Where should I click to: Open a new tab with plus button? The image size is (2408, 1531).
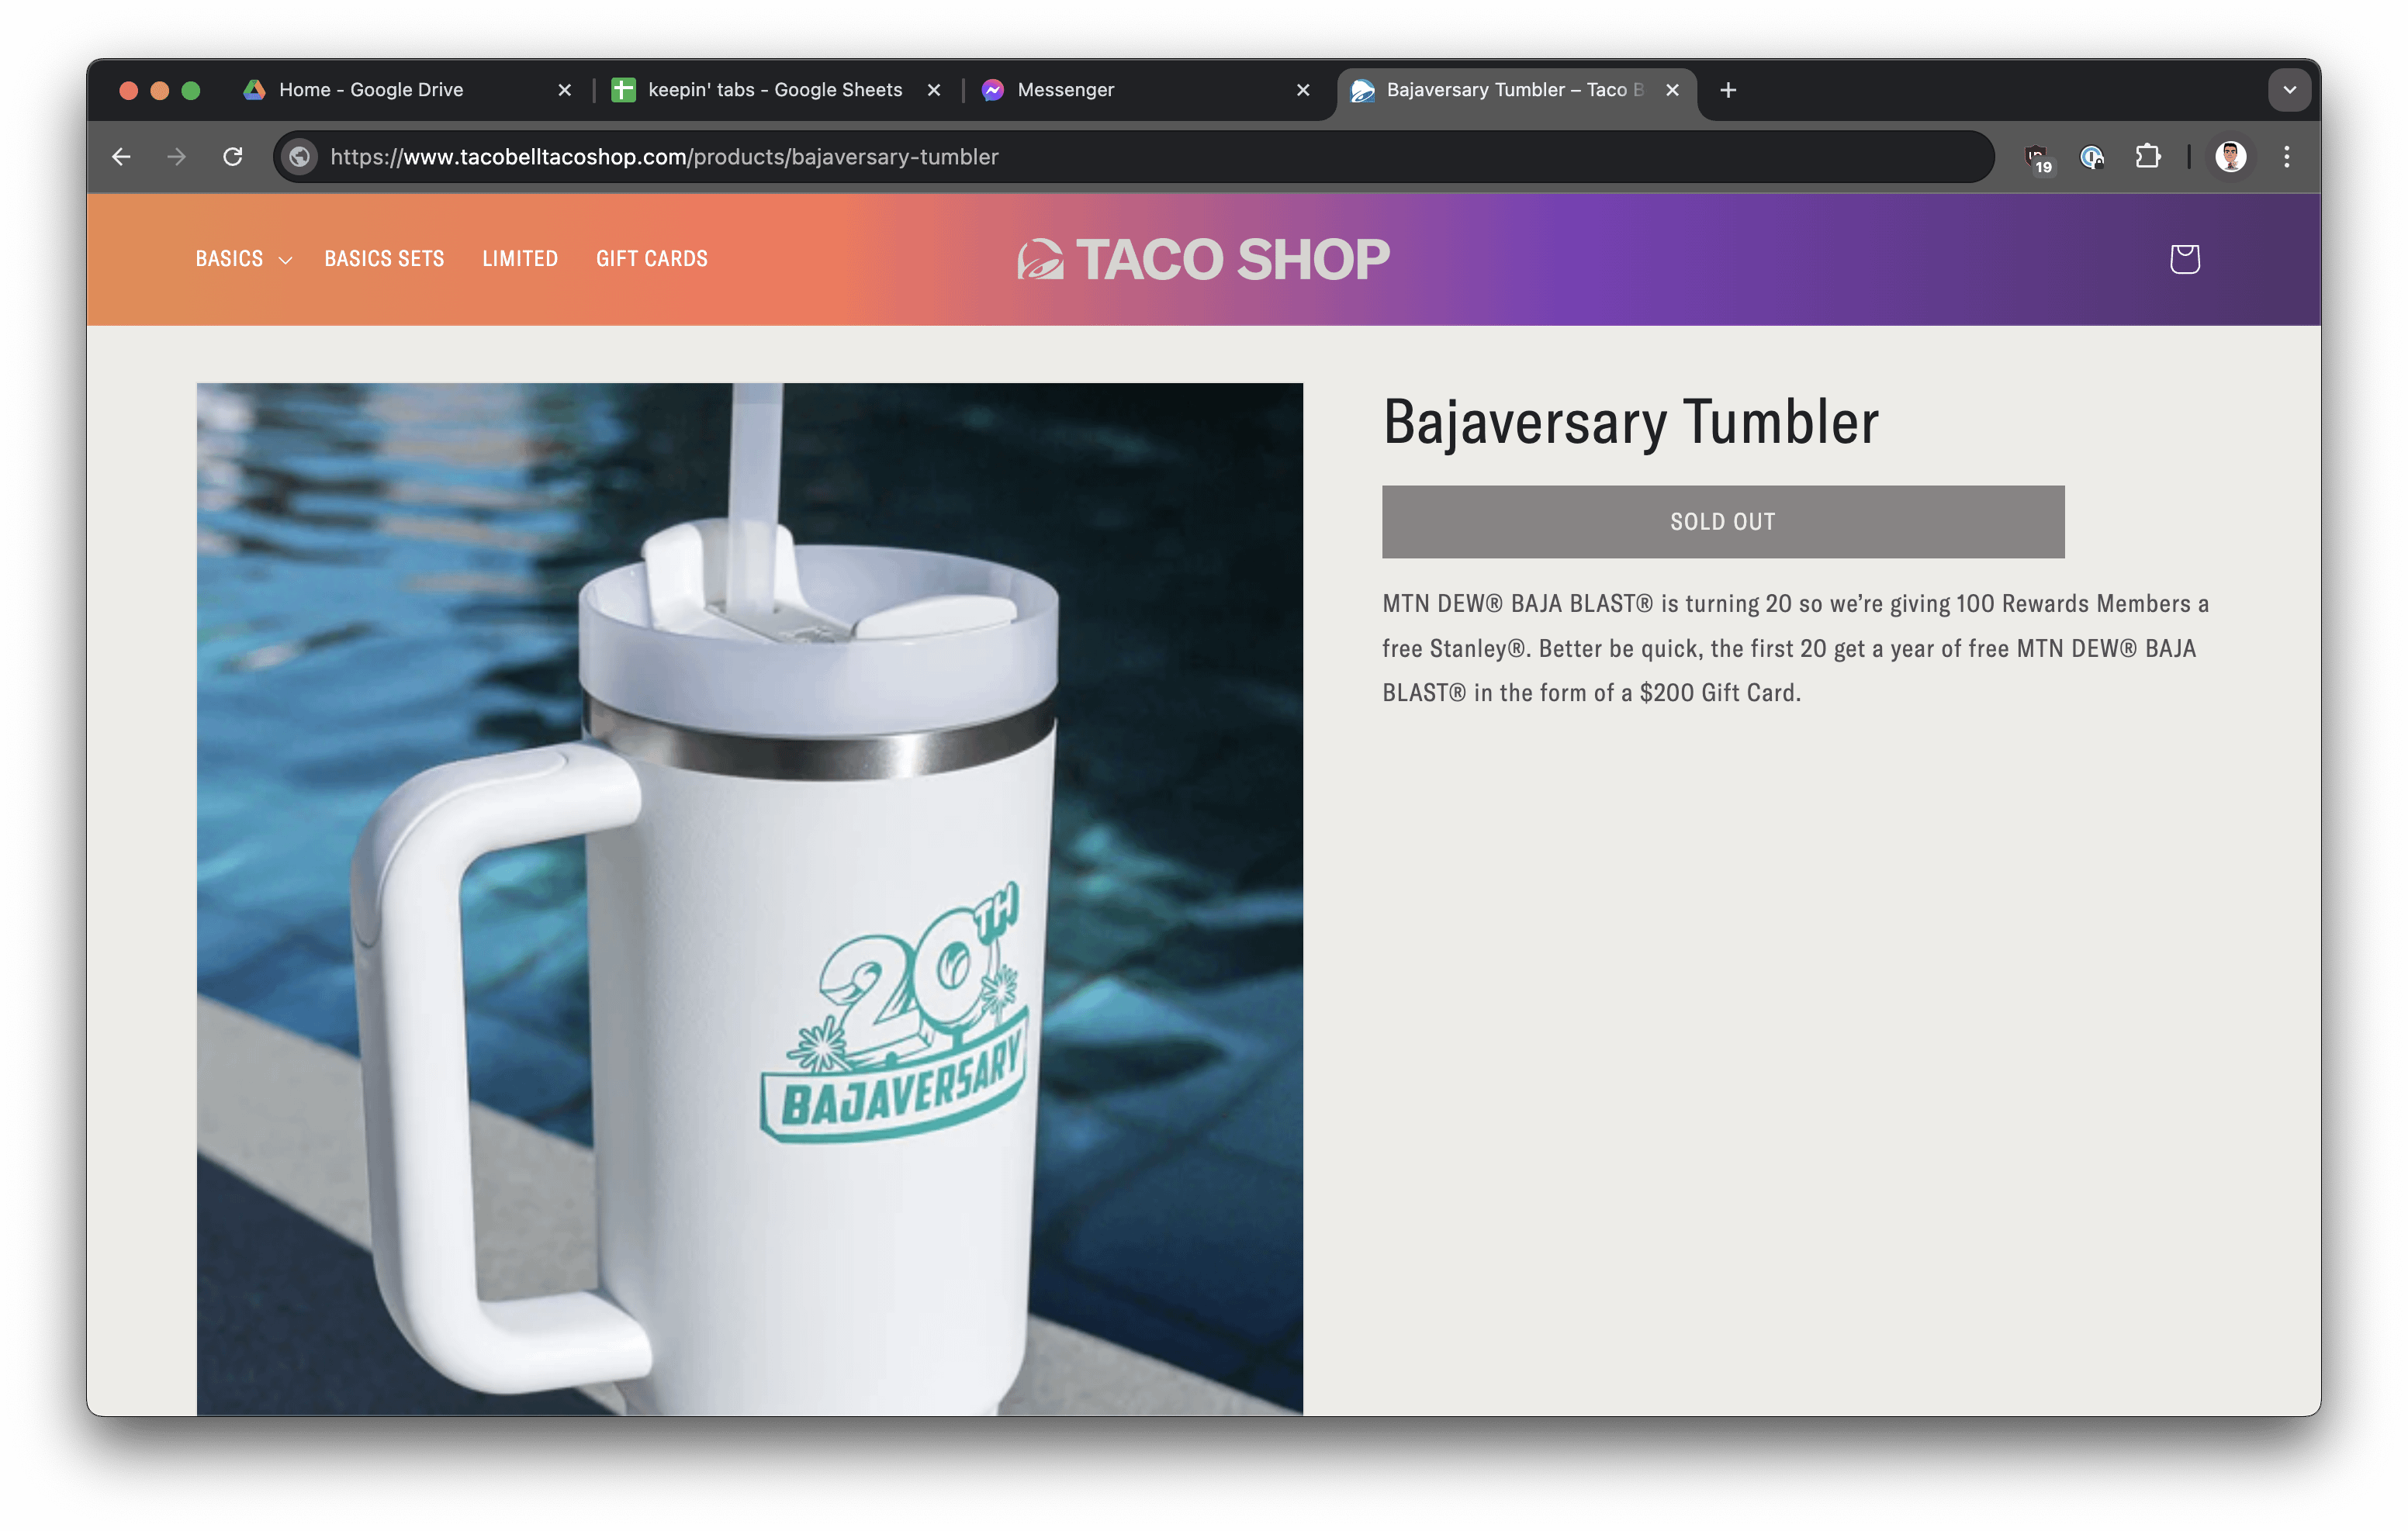point(1727,90)
